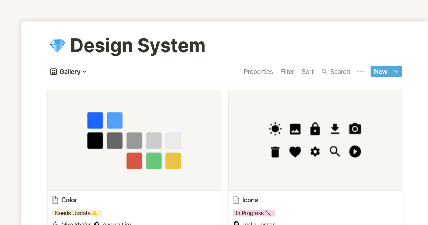Viewport: 428px width, 225px height.
Task: Click the Sort option
Action: tap(307, 72)
